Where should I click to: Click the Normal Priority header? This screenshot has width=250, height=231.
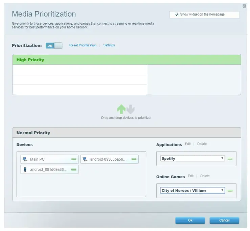click(x=127, y=133)
